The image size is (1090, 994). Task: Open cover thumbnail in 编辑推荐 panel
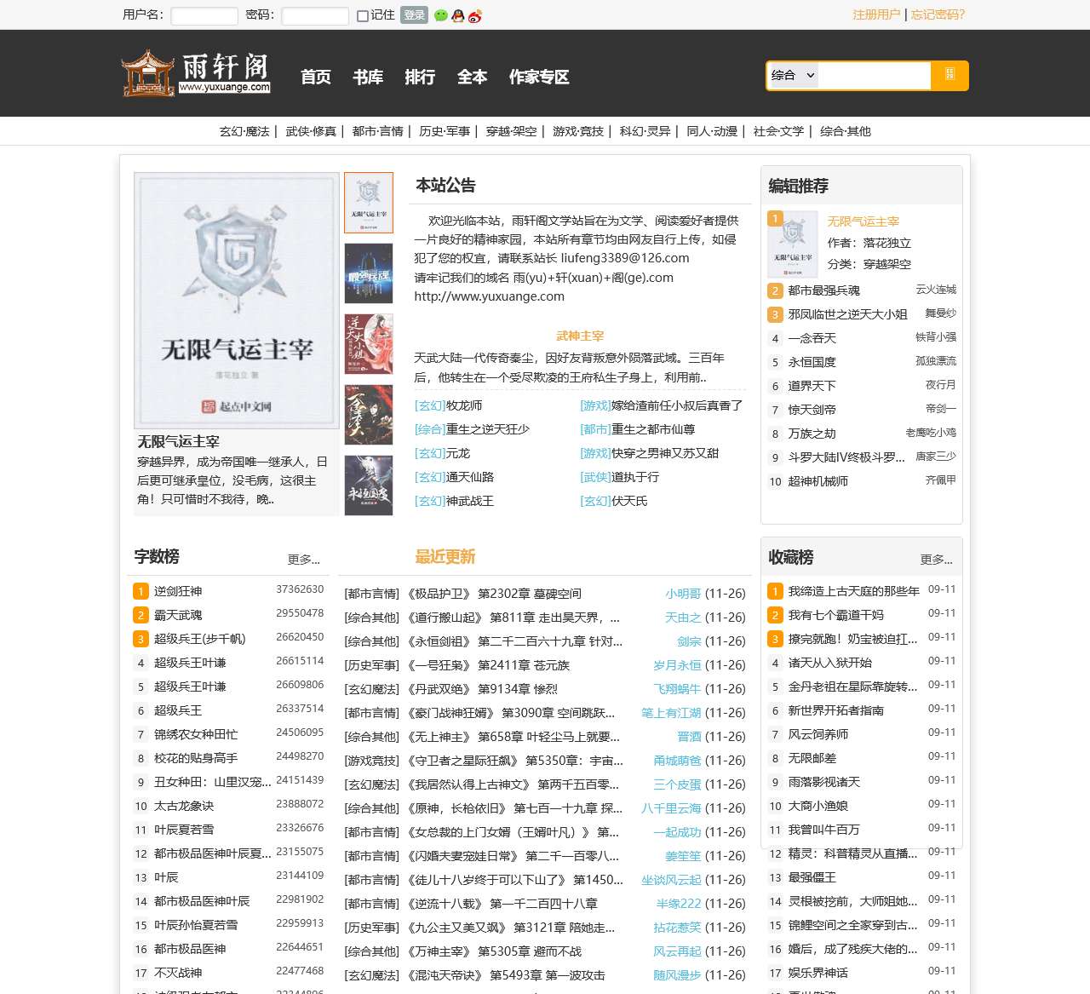(x=793, y=244)
